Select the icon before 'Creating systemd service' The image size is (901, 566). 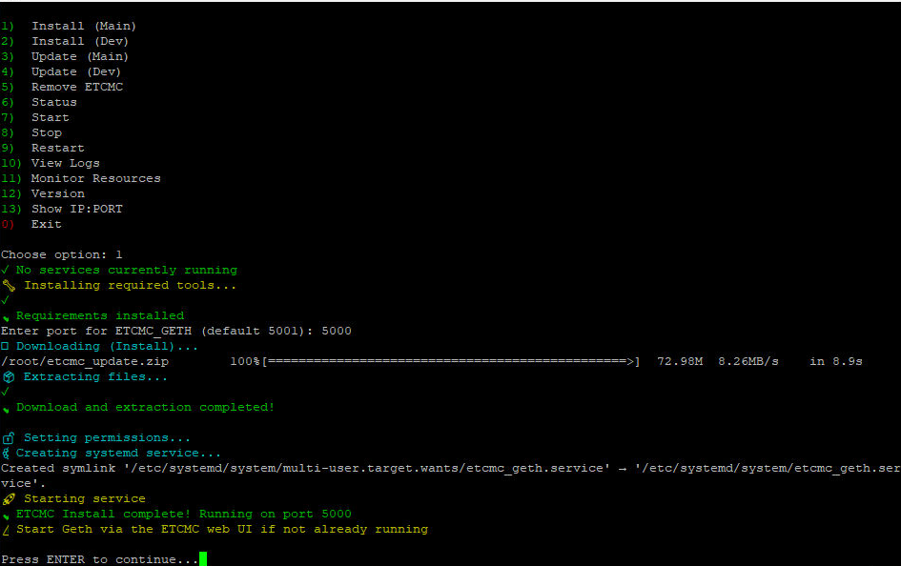click(x=7, y=453)
